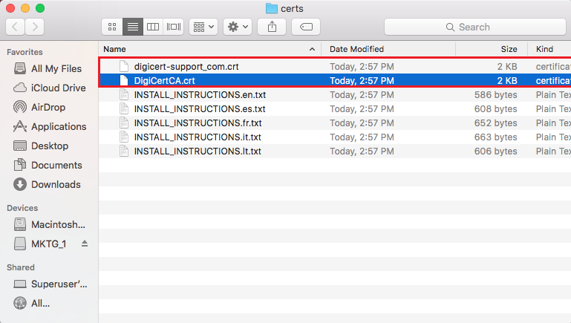This screenshot has height=323, width=571.
Task: Select INSTALL_INSTRUCTIONS.fr.txt file
Action: 197,123
